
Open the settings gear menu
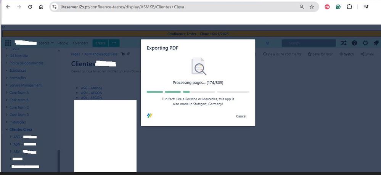(365, 43)
